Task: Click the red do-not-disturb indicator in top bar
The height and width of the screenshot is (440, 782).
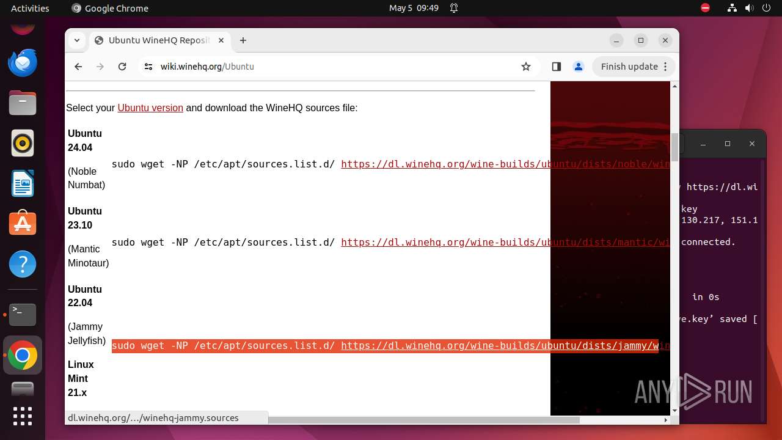Action: [x=705, y=8]
